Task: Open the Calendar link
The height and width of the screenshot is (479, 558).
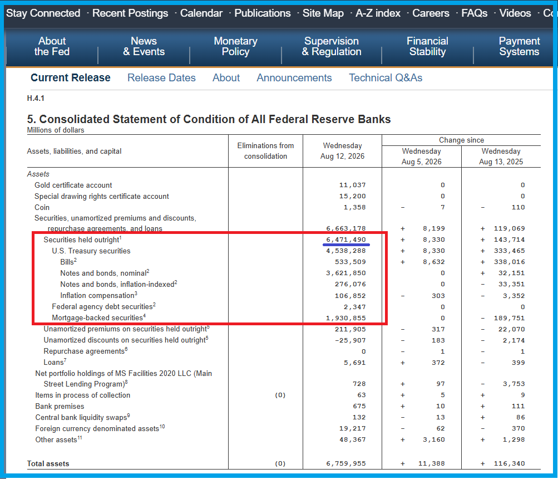Action: [x=201, y=13]
